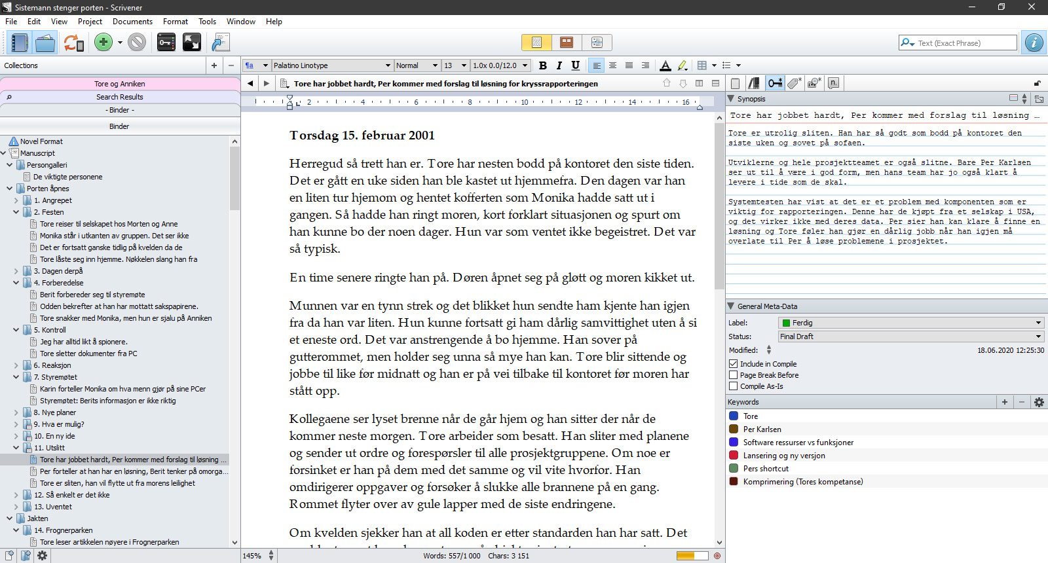Collapse the Synopsis section triangle
Image resolution: width=1048 pixels, height=563 pixels.
click(731, 99)
